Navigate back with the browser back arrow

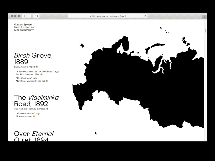tap(24, 16)
